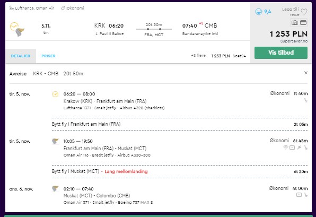Screen dimensions: 316x217
Task: Click the seat icon on the Muskat–Colombo segment
Action: [x=306, y=195]
